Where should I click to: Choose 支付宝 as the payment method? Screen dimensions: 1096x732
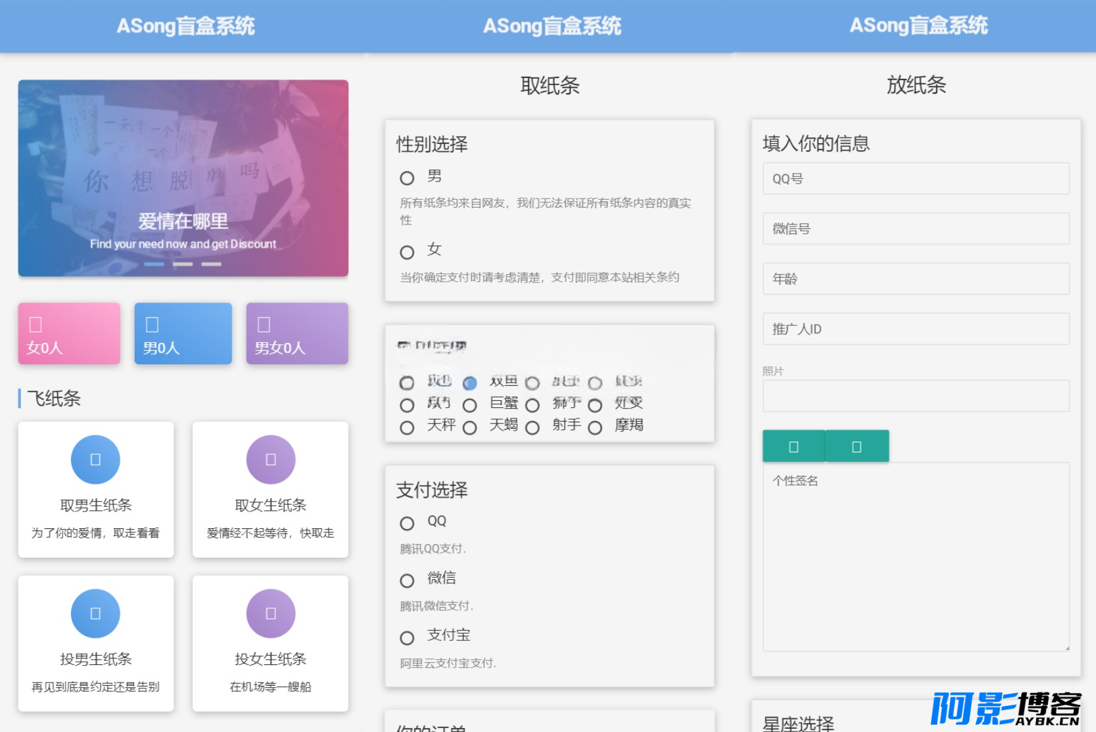(x=407, y=638)
